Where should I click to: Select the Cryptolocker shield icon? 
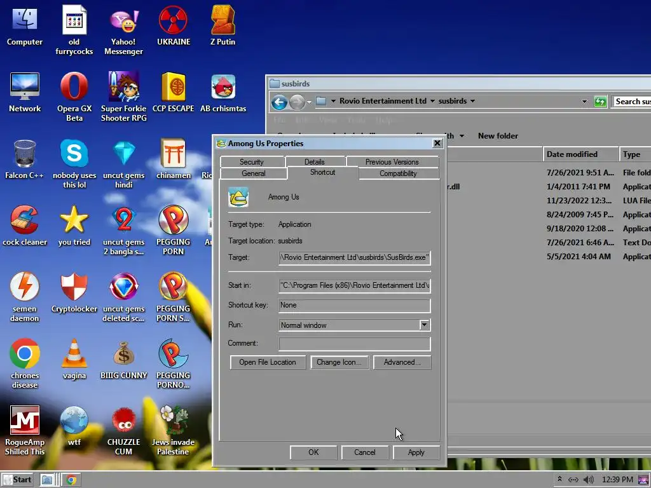click(74, 293)
